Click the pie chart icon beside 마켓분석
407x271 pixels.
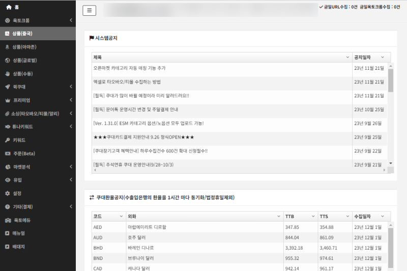8,167
